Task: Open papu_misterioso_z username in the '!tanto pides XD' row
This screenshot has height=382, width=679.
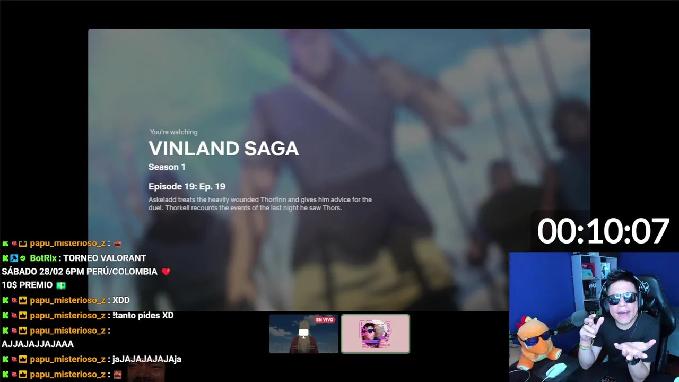Action: point(67,315)
